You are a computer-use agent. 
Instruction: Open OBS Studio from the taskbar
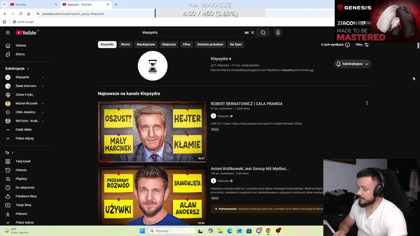point(278,231)
